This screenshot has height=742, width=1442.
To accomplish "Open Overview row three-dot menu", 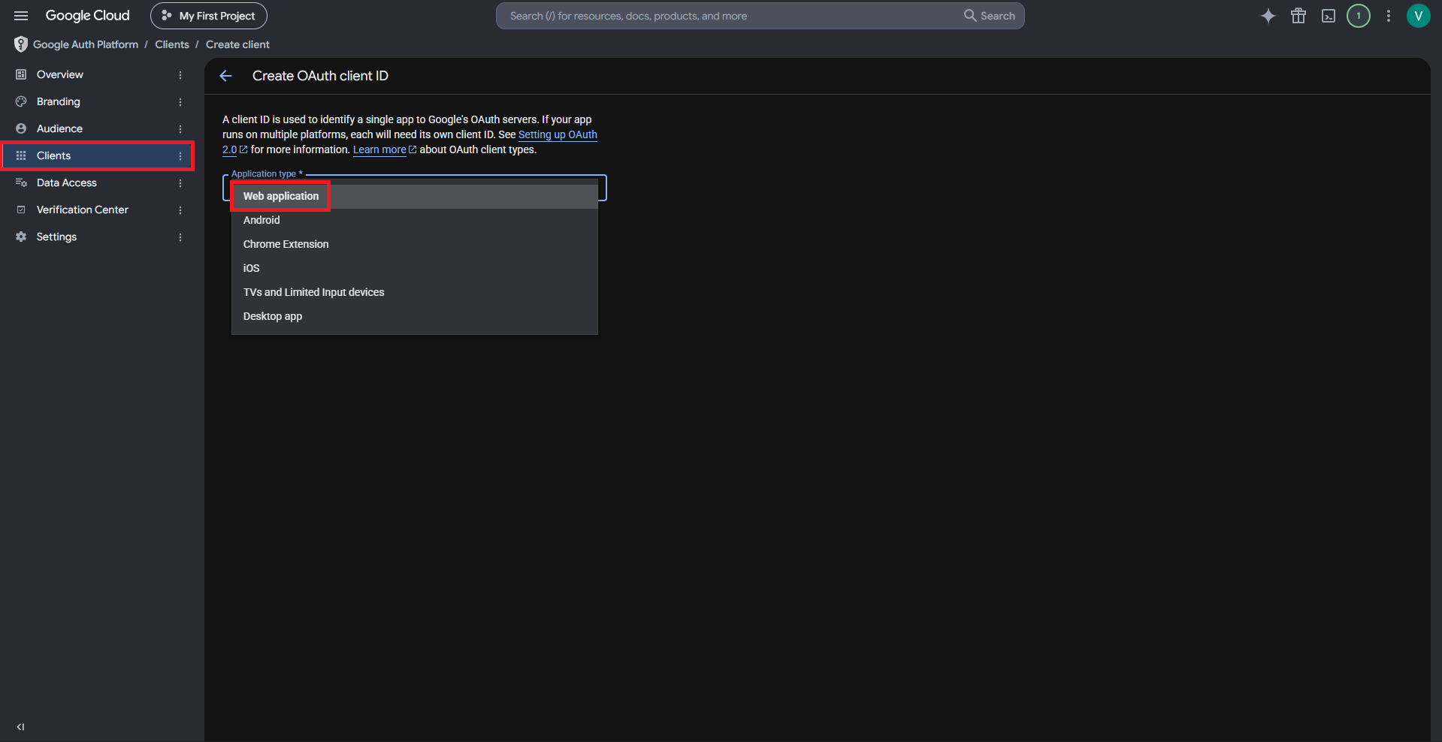I will coord(180,75).
